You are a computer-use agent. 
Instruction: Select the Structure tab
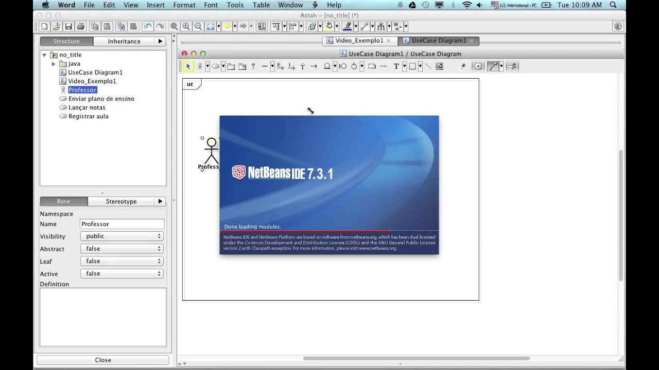pyautogui.click(x=66, y=41)
